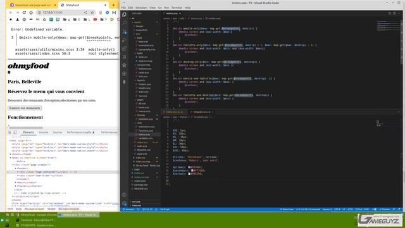Open package.json in Explorer tree
Viewport: 405px width, 228px height.
pos(141,185)
